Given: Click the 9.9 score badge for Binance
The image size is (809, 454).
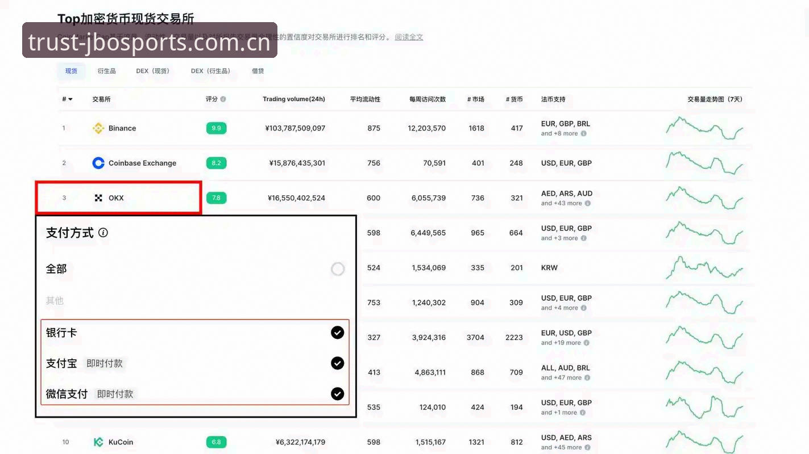Looking at the screenshot, I should tap(216, 128).
